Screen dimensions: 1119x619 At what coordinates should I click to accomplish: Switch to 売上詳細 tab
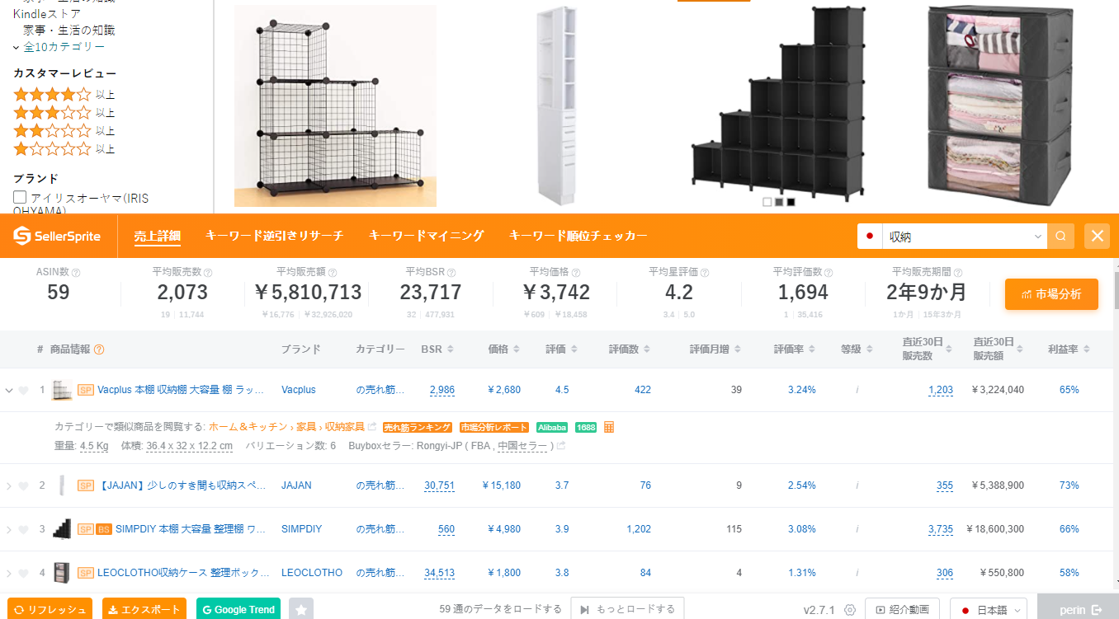(158, 236)
